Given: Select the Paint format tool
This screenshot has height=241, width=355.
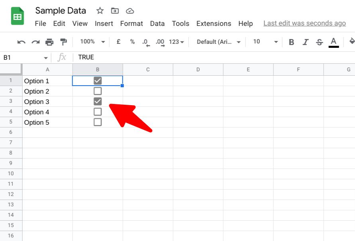Looking at the screenshot, I should point(63,42).
